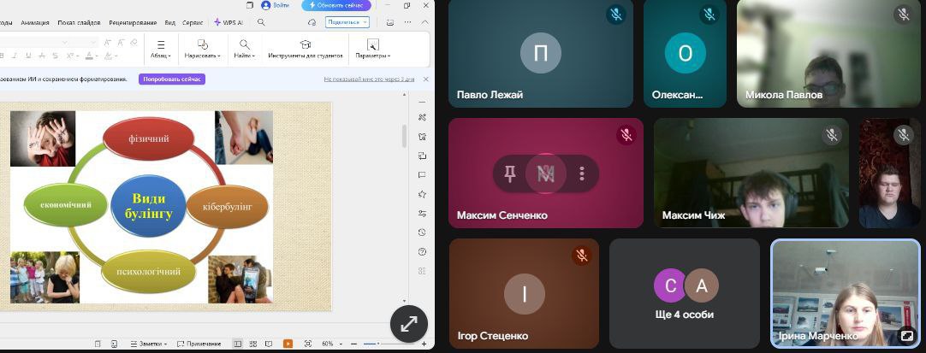Click the expand fullscreen arrow button
The width and height of the screenshot is (926, 353).
[409, 323]
